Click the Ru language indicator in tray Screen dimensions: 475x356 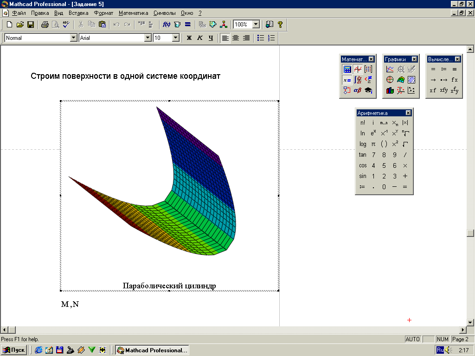[440, 350]
